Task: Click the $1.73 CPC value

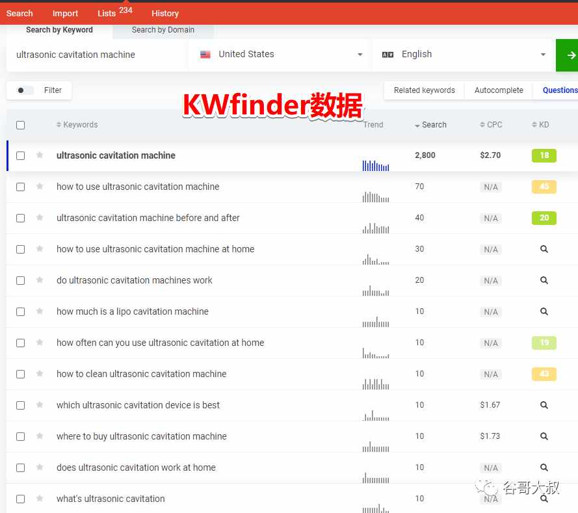Action: point(490,436)
